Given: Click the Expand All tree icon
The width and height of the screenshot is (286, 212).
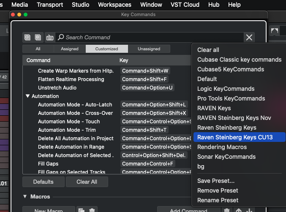Looking at the screenshot, I should [27, 37].
